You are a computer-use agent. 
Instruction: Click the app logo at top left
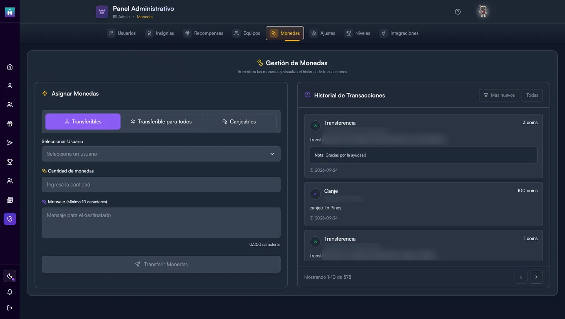click(10, 12)
